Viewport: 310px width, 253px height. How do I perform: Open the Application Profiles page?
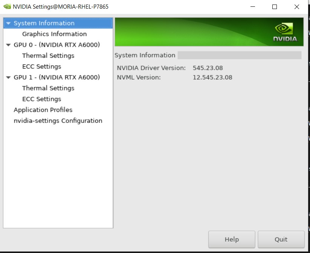[43, 110]
